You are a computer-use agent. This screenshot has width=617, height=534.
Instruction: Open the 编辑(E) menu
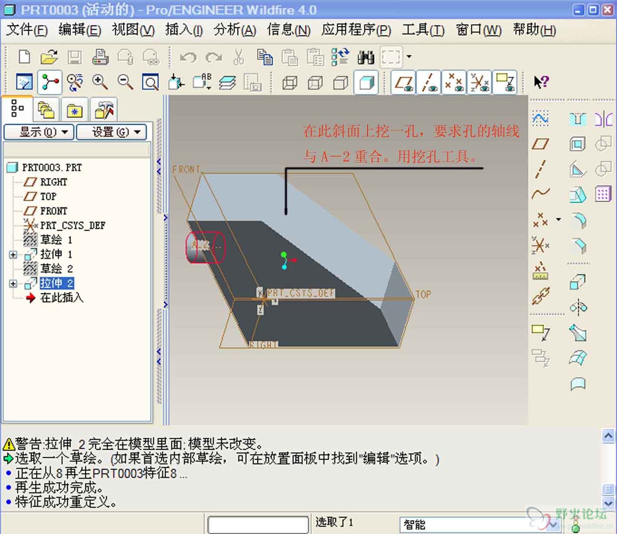pyautogui.click(x=80, y=30)
